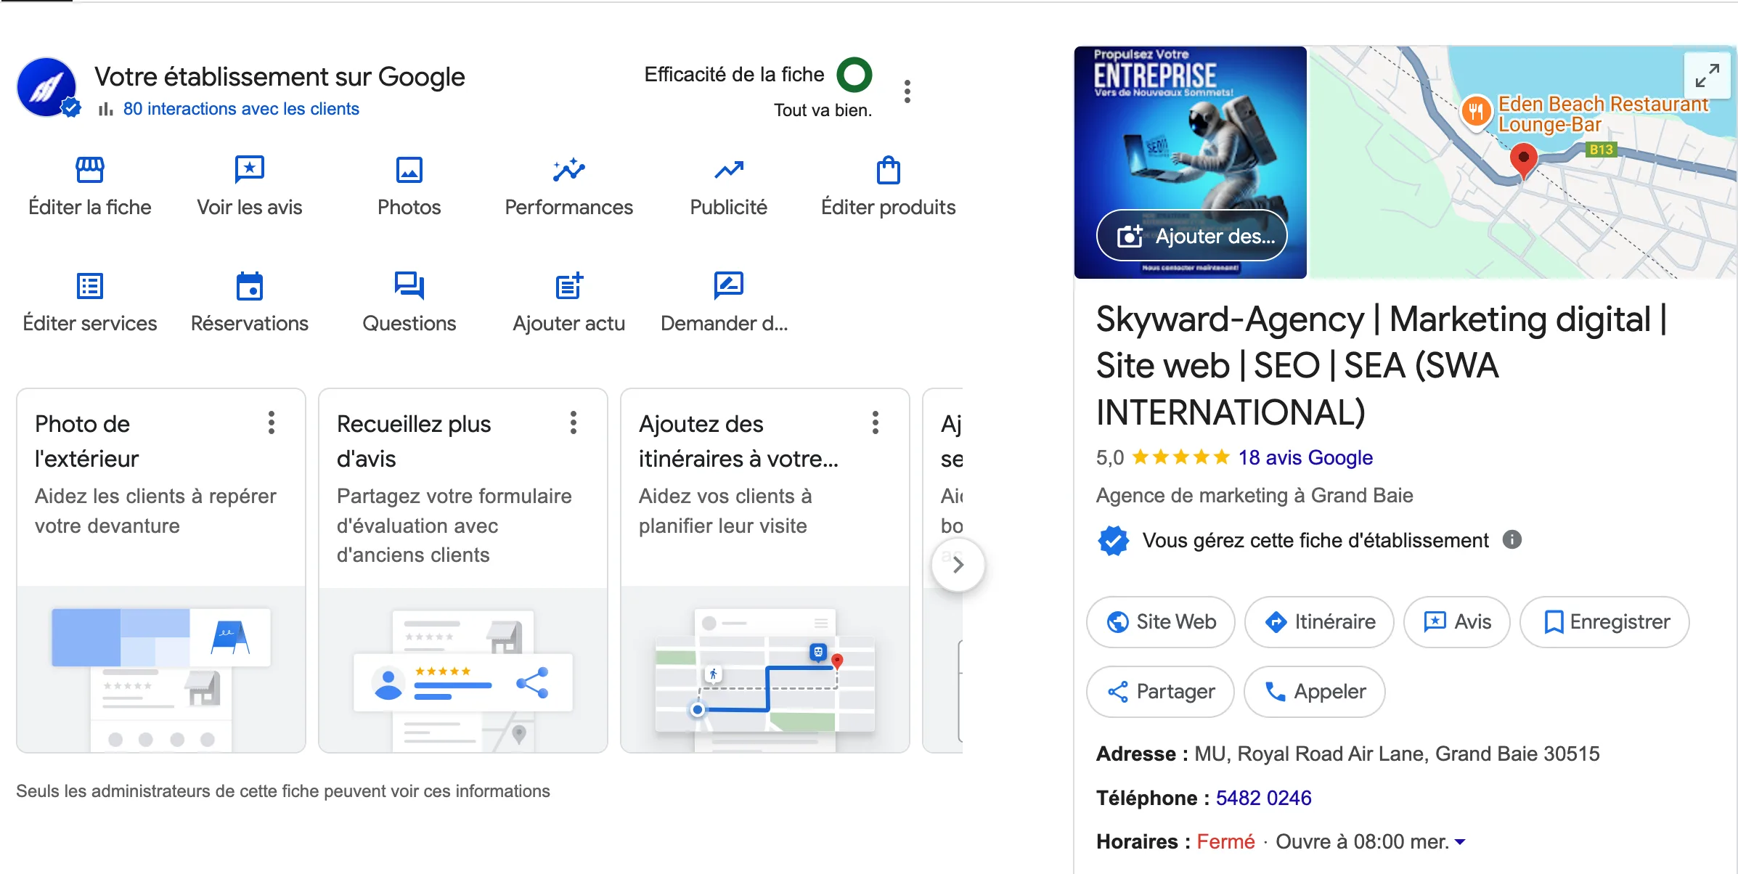Click the phone number 5482 0246

tap(1263, 798)
